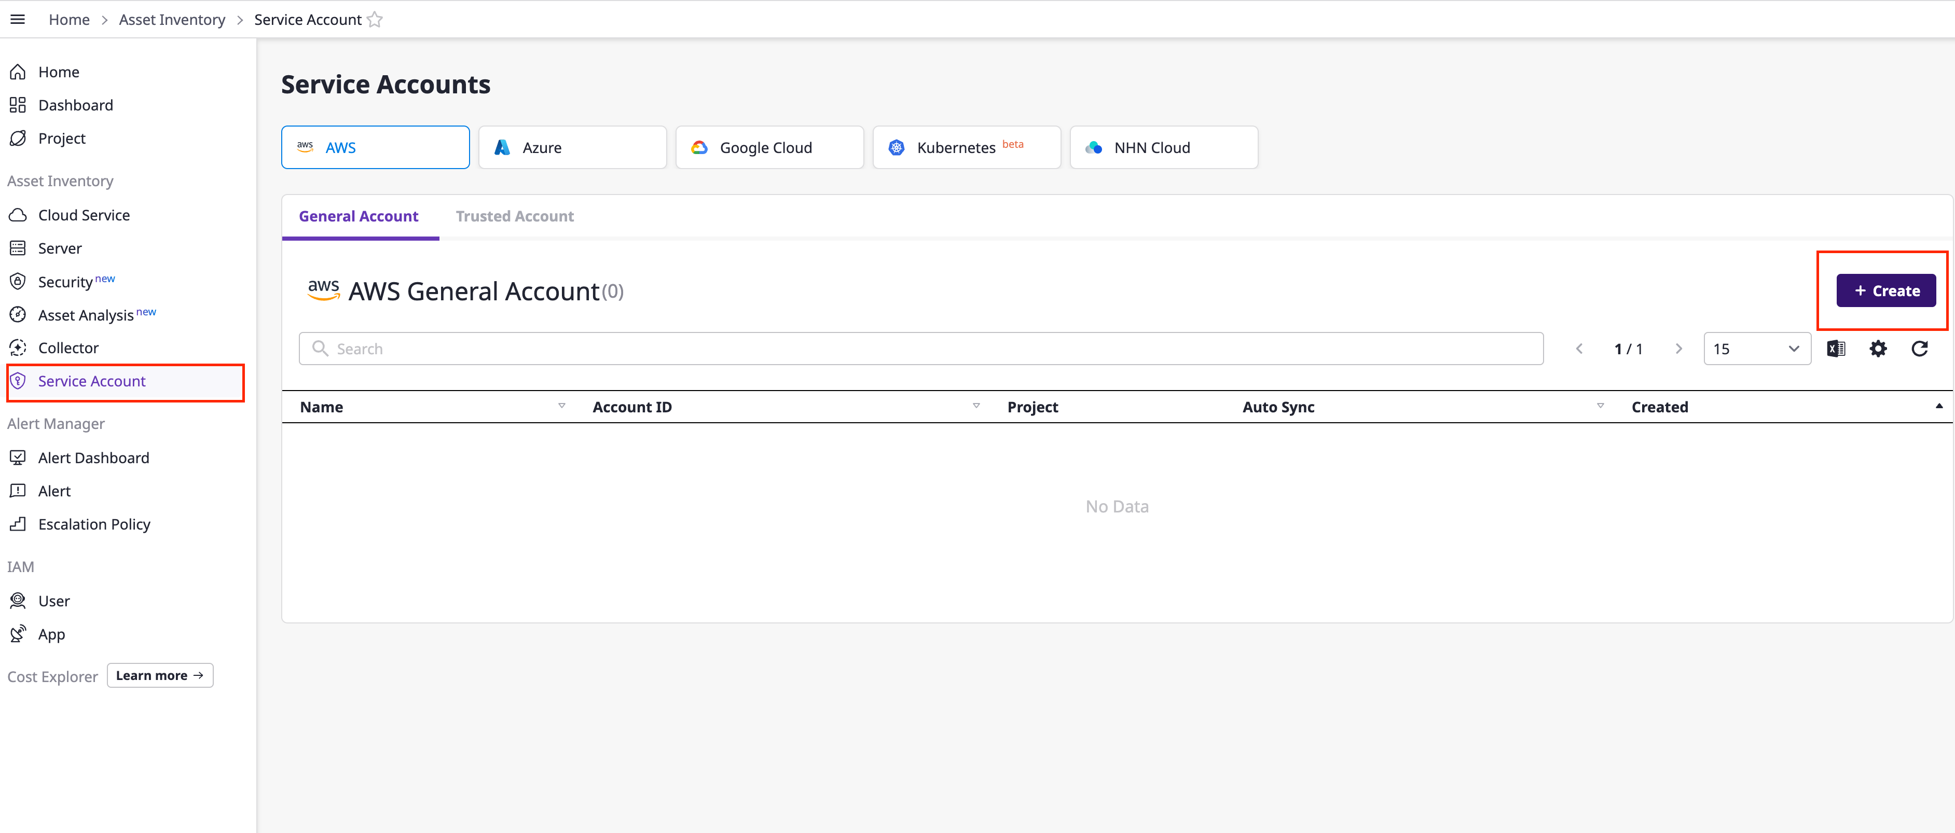
Task: Open the Security sidebar item
Action: [65, 282]
